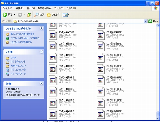Click the file date text 2012/04/25 17:42
Viewport: 160px width, 122px height.
(x=68, y=102)
